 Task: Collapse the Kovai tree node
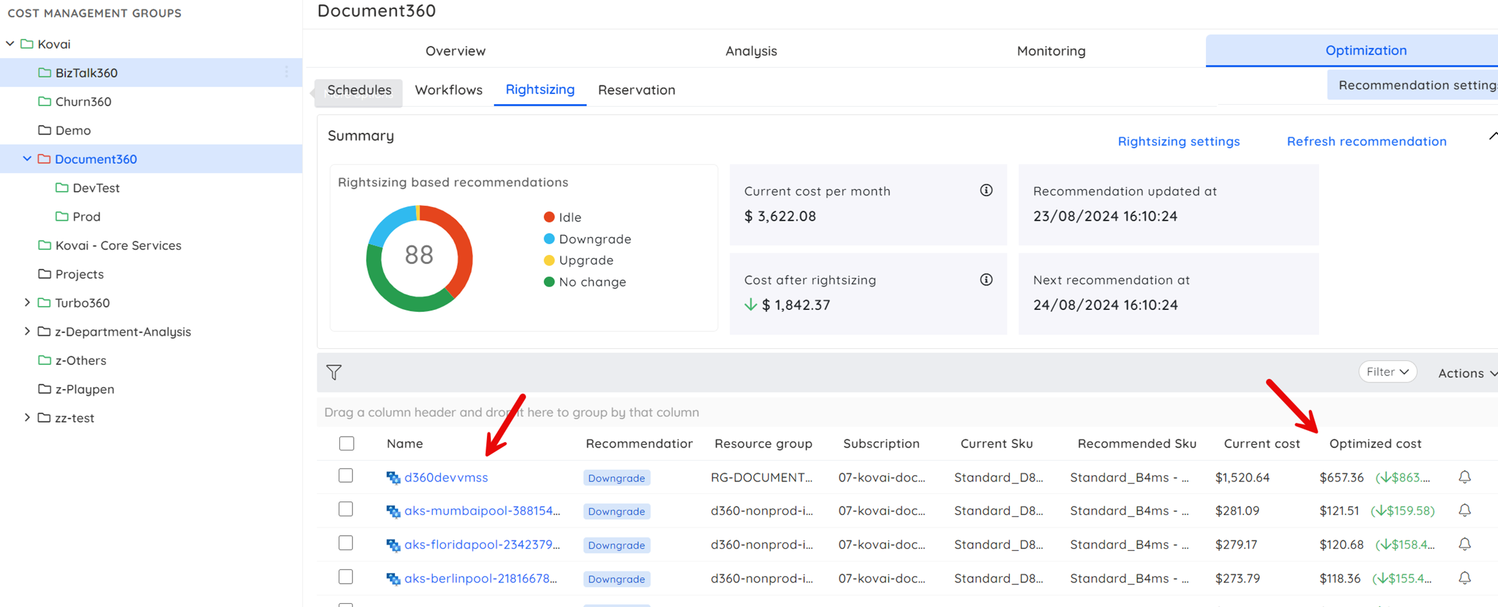click(10, 43)
